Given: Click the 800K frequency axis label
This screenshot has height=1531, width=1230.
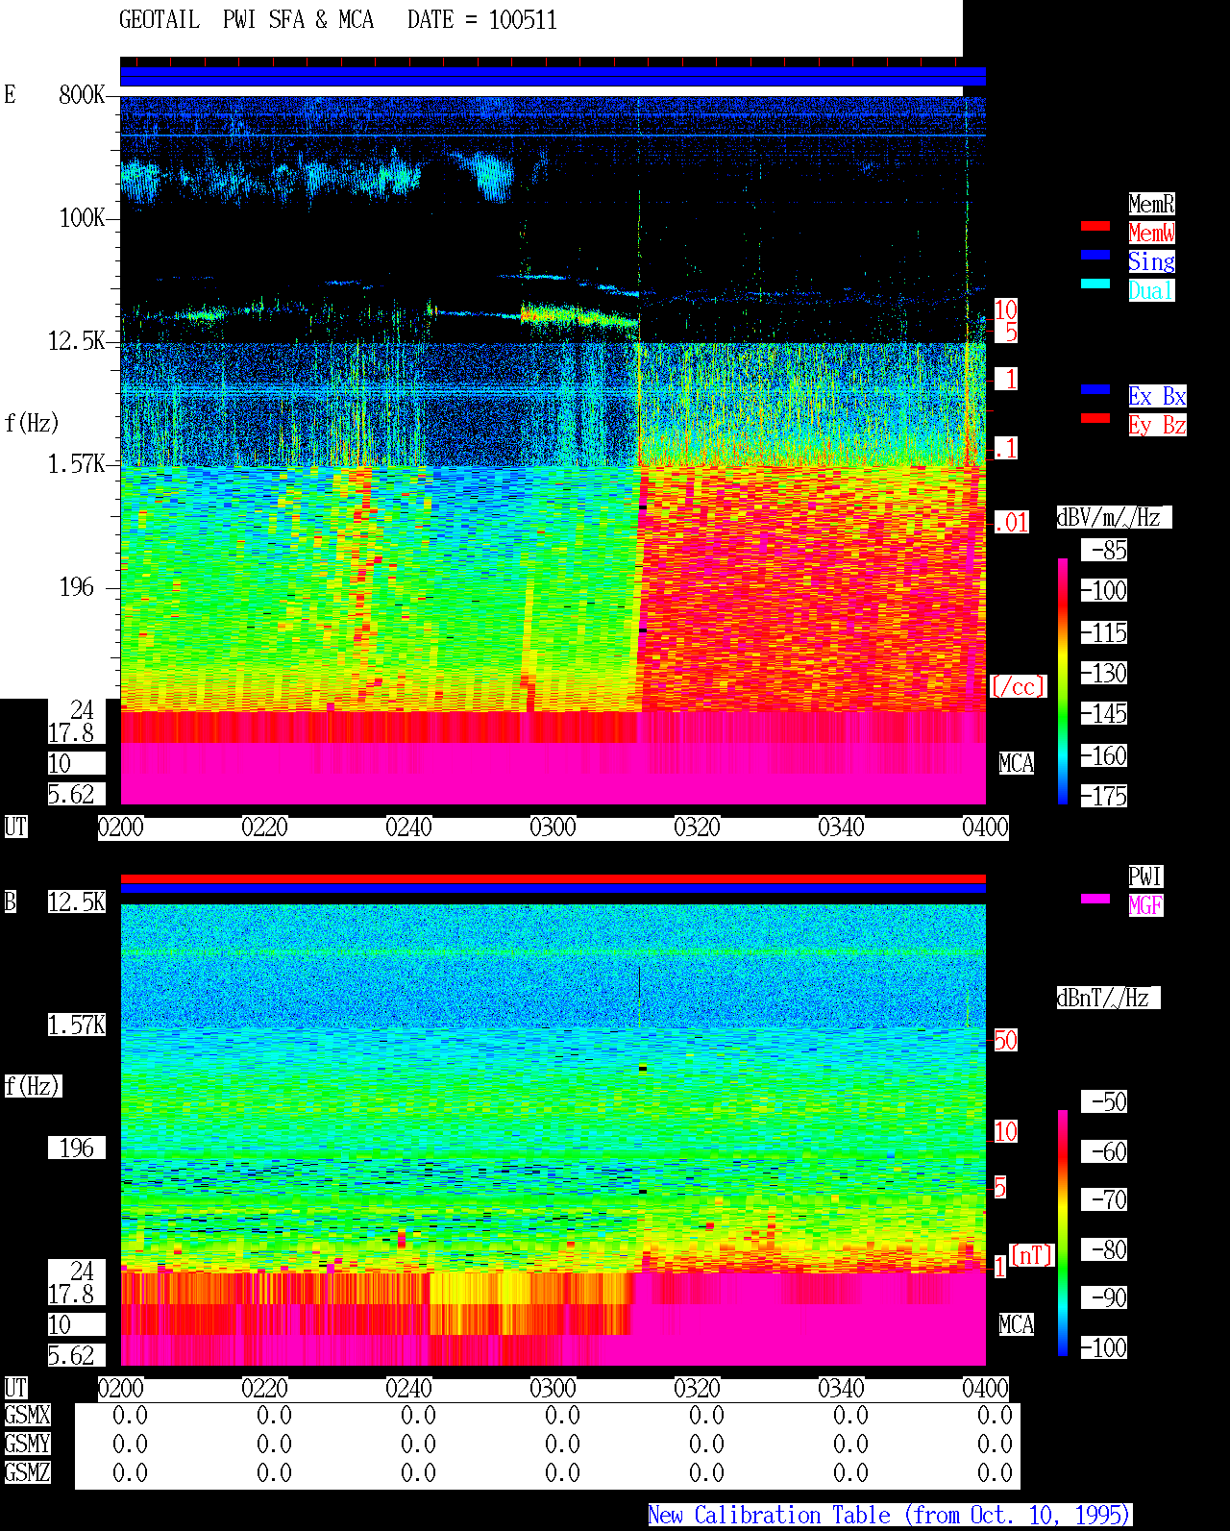Looking at the screenshot, I should click(82, 94).
